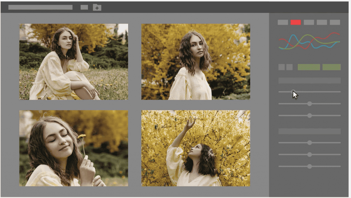Screen dimensions: 351x198
Task: Click the new-folder icon in the top toolbar
Action: (97, 7)
